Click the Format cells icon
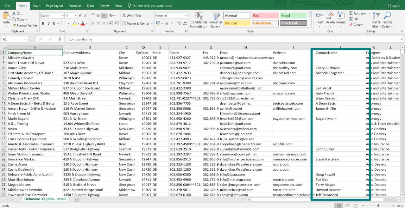Viewport: 405px width, 208px height. [341, 16]
